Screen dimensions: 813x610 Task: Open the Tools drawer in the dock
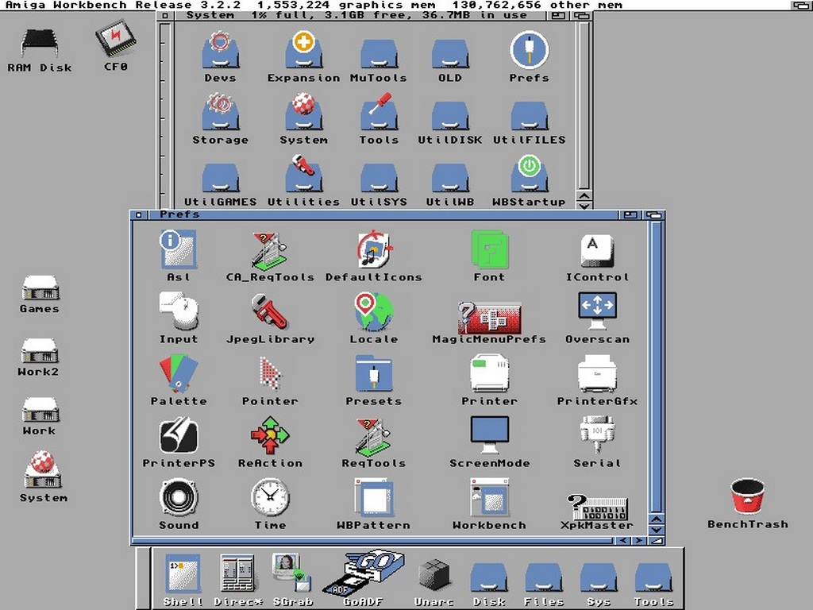pos(653,579)
